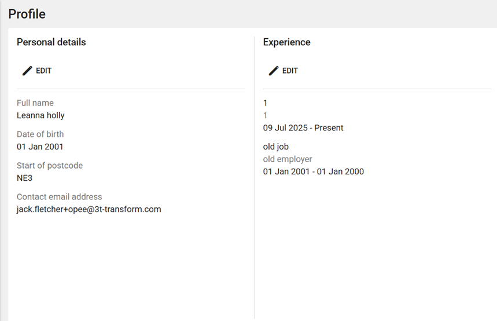Click the jack.fletcher+opee email address
Image resolution: width=497 pixels, height=321 pixels.
point(89,209)
